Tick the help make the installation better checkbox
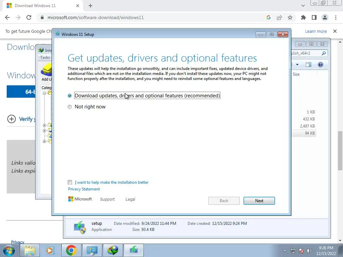343x257 pixels. (70, 182)
